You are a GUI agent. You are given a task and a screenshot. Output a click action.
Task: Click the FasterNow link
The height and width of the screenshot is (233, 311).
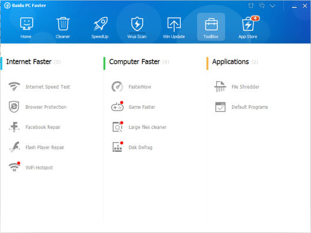click(x=140, y=87)
